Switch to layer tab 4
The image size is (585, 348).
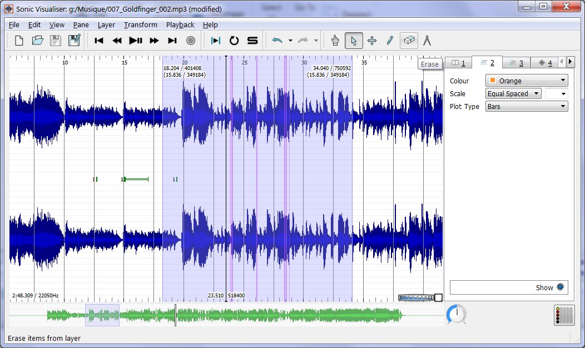545,63
